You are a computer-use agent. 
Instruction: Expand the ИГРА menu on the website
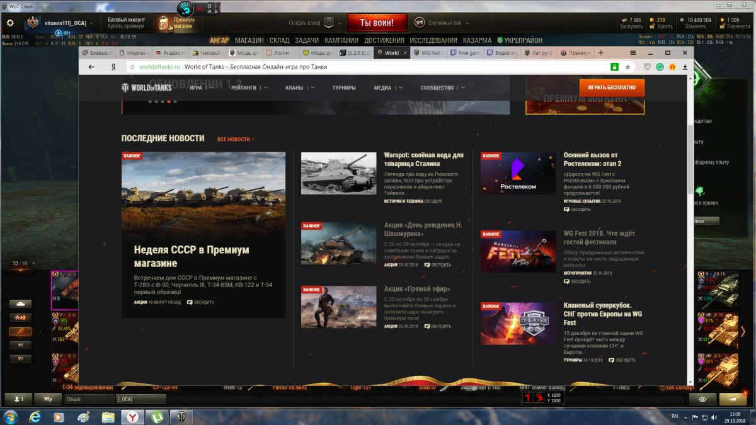pyautogui.click(x=200, y=88)
